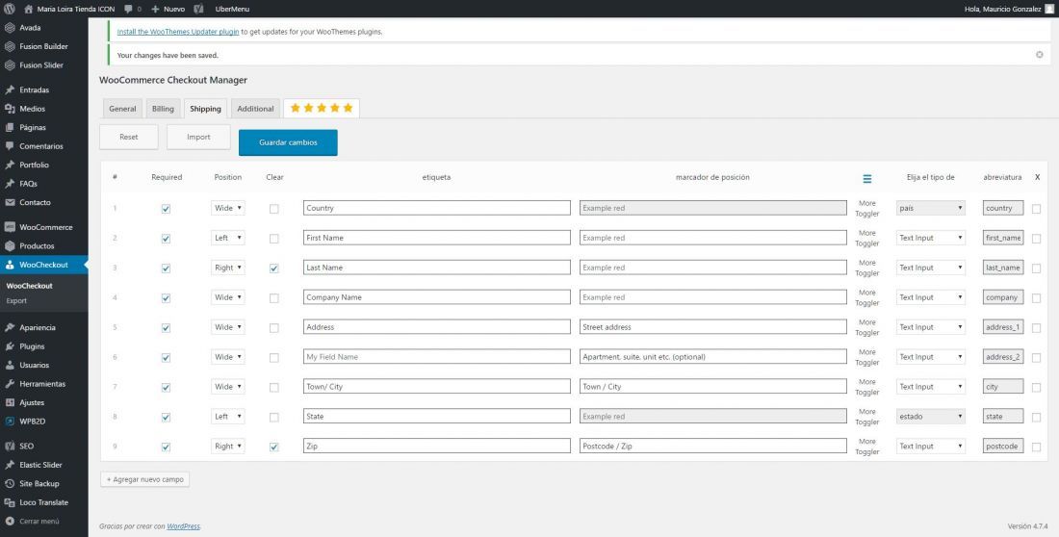Check the remove X checkbox for Country row
Viewport: 1059px width, 537px height.
(x=1036, y=209)
